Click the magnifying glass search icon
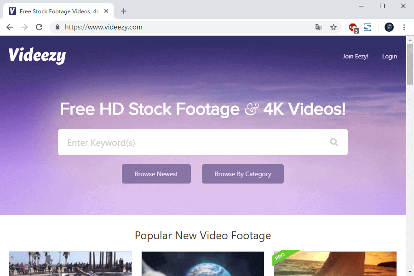Image resolution: width=414 pixels, height=276 pixels. tap(334, 143)
